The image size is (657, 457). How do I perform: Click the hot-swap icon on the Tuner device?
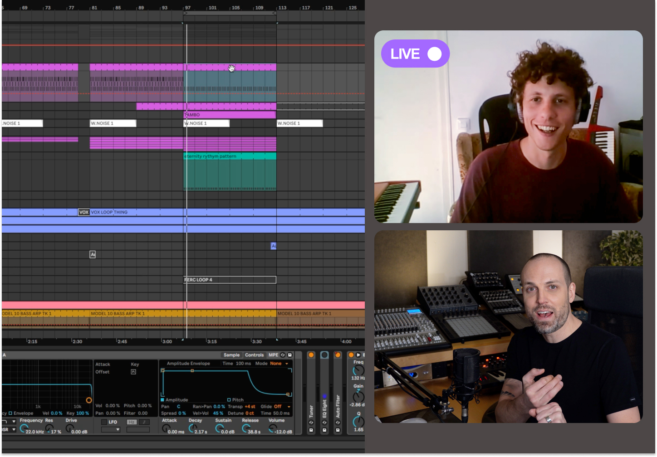point(311,423)
